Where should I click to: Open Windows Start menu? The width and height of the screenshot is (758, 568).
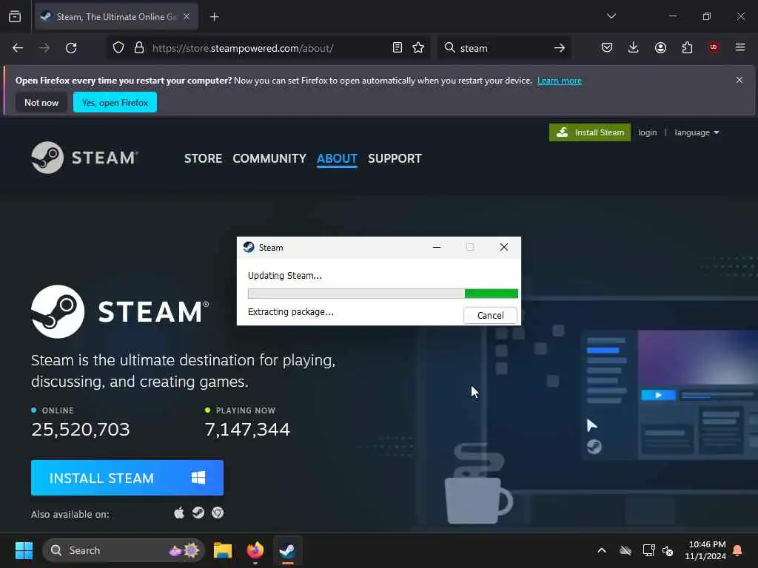click(24, 550)
